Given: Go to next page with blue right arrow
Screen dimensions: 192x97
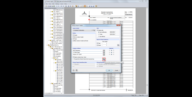Looking at the screenshot, I should (x=59, y=6).
